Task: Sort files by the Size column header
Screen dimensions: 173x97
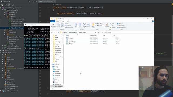Action: click(116, 35)
